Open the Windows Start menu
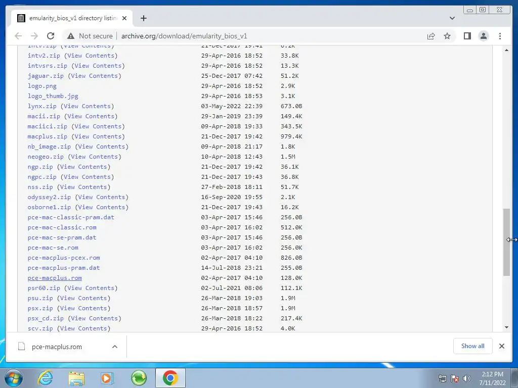 tap(13, 378)
